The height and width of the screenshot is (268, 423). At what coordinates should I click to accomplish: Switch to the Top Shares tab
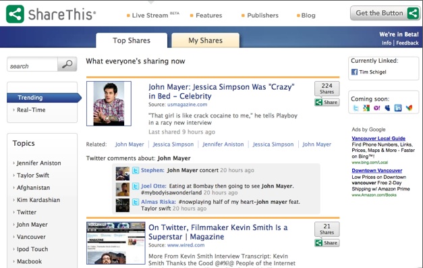click(x=132, y=41)
